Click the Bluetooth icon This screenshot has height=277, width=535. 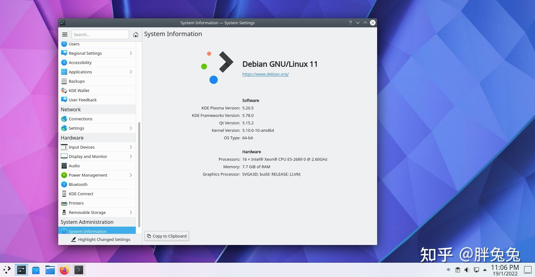click(64, 184)
